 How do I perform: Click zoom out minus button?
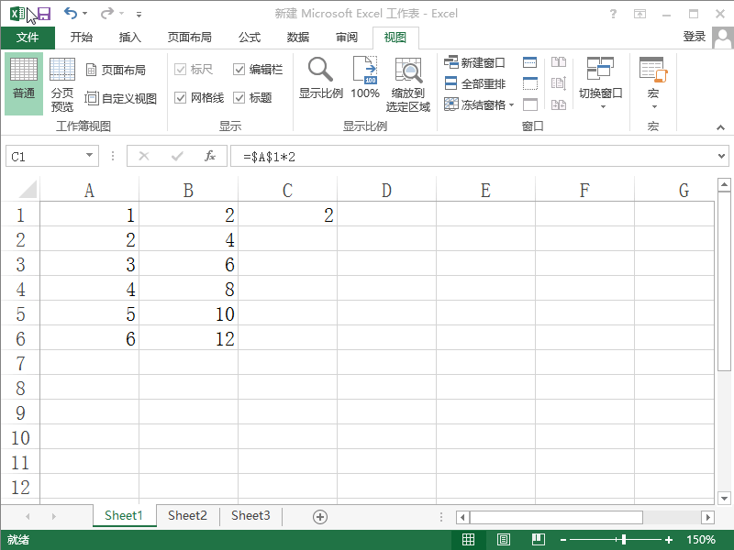pyautogui.click(x=563, y=540)
